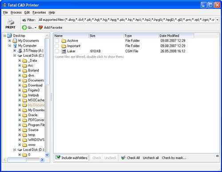Image resolution: width=222 pixels, height=172 pixels.
Task: Click the www folder icon in tree
Action: 24,145
